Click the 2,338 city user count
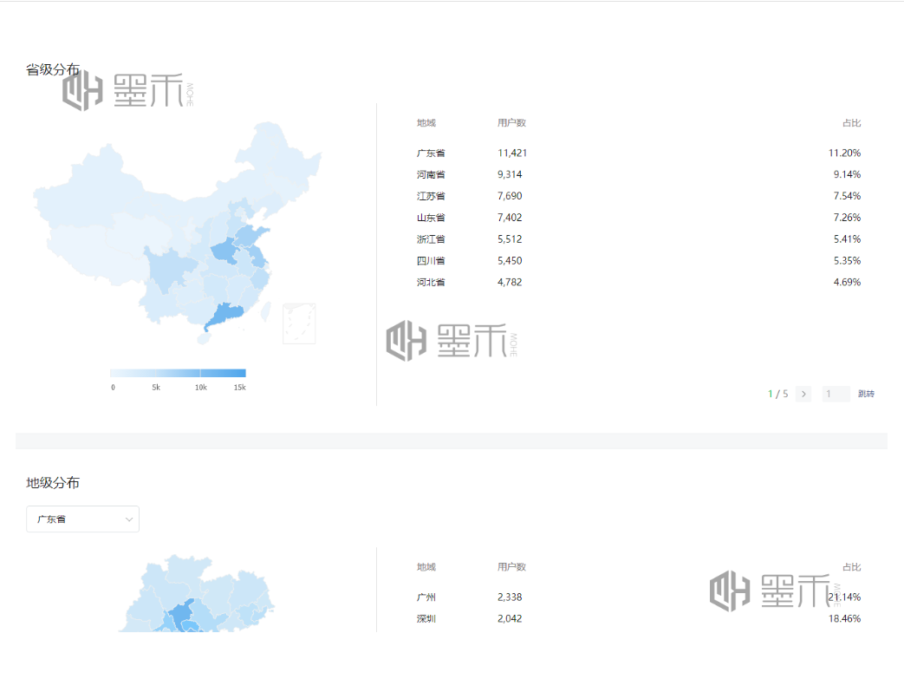The image size is (904, 679). tap(510, 597)
